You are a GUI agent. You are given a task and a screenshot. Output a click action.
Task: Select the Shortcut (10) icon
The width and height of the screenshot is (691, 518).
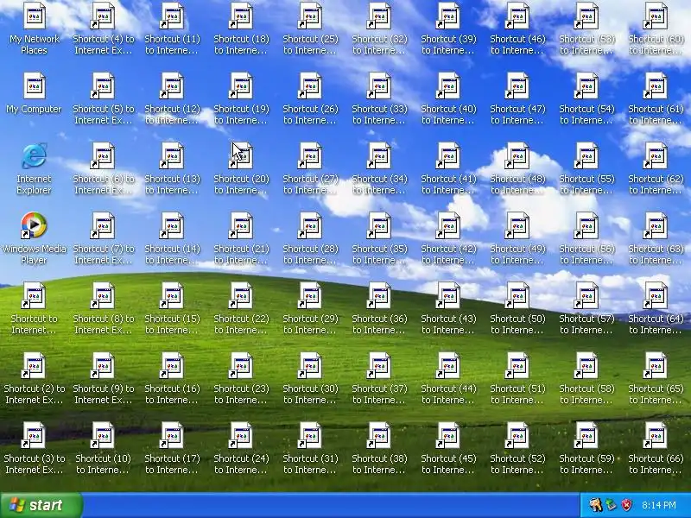click(x=103, y=436)
